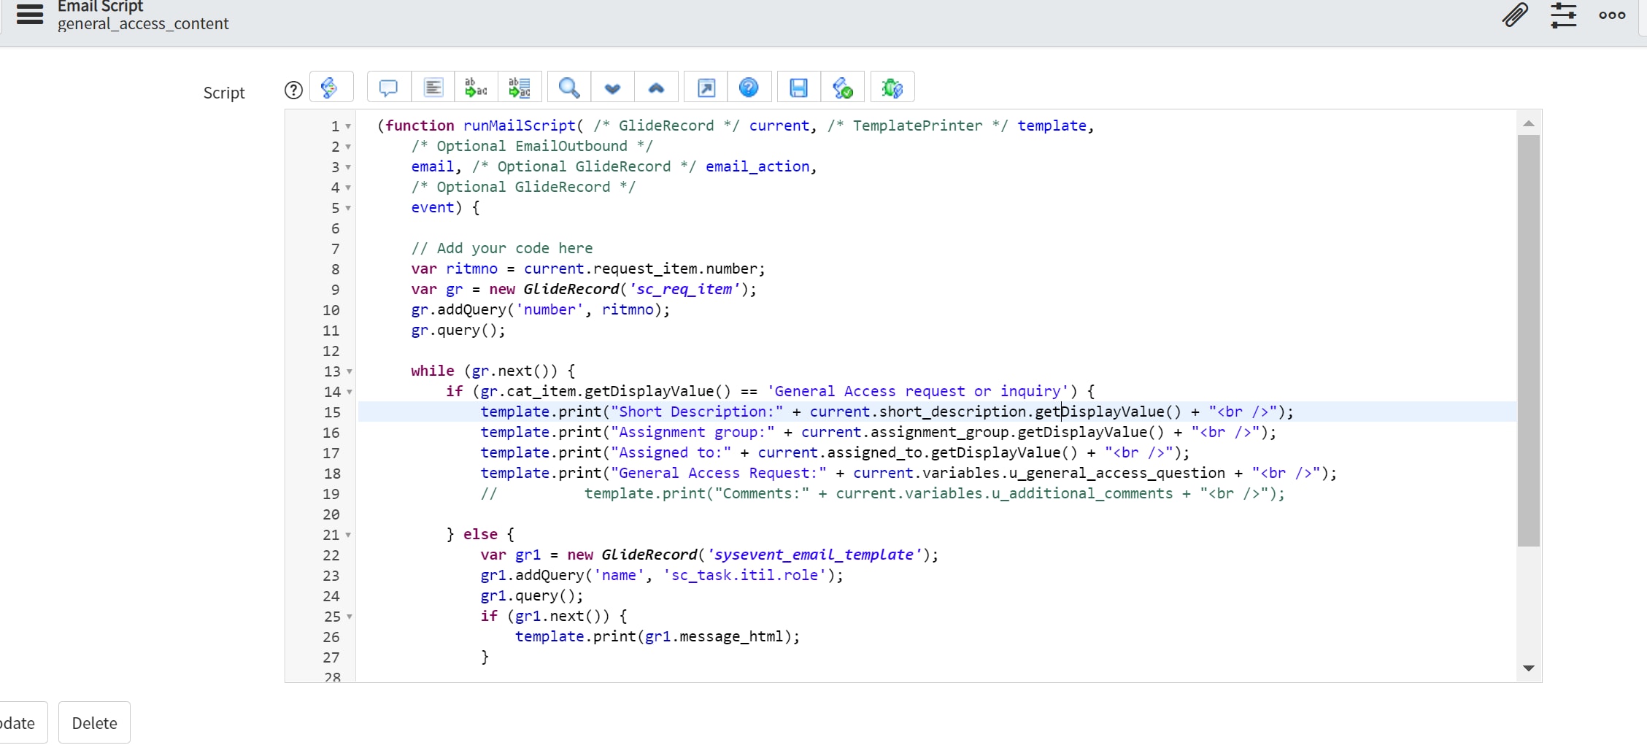Jump to next search match arrow
Image resolution: width=1647 pixels, height=745 pixels.
point(612,88)
